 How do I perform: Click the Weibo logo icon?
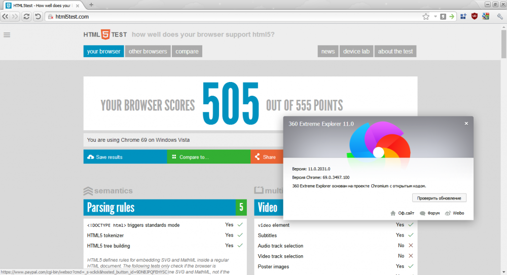pos(448,213)
